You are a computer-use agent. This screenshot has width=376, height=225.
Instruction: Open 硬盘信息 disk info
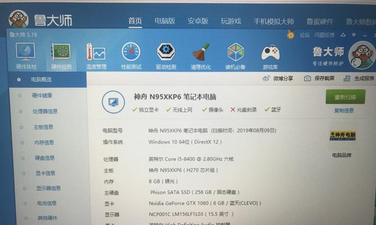coord(45,158)
